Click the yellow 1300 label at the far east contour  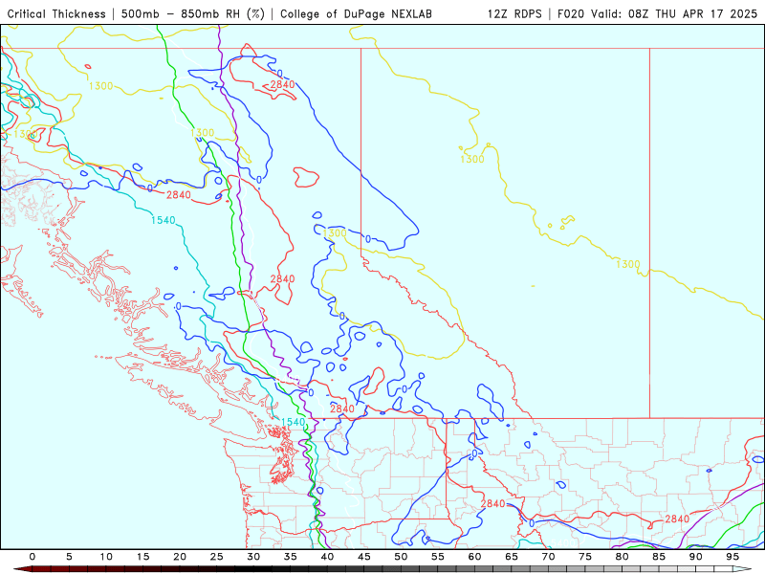pos(627,265)
